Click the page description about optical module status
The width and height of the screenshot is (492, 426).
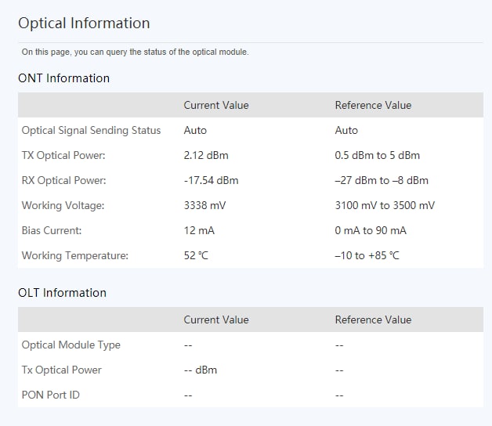[x=135, y=52]
